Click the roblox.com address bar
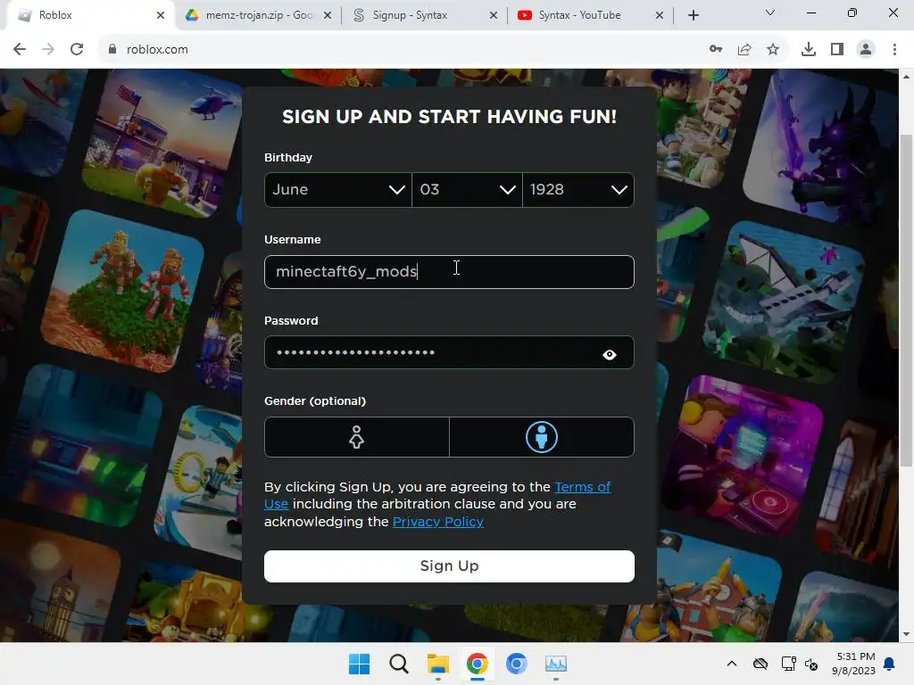This screenshot has height=685, width=914. [403, 50]
